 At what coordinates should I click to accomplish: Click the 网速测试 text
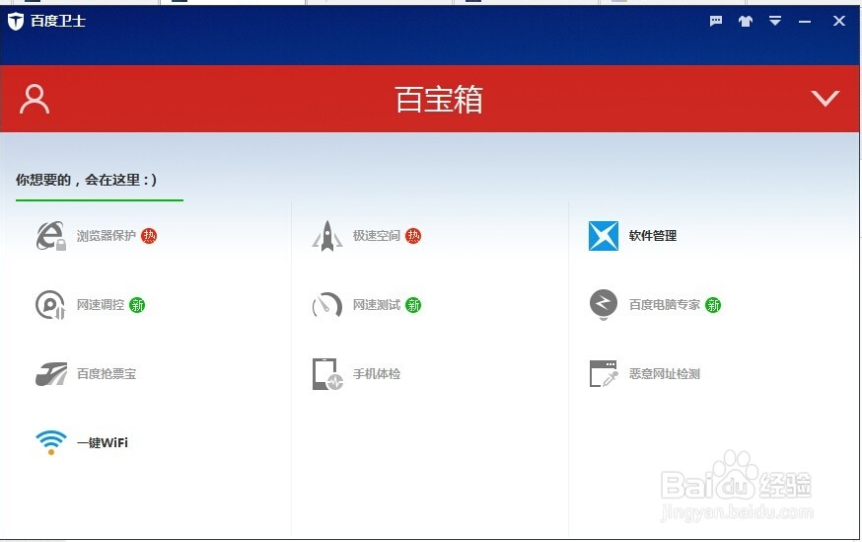click(x=376, y=305)
